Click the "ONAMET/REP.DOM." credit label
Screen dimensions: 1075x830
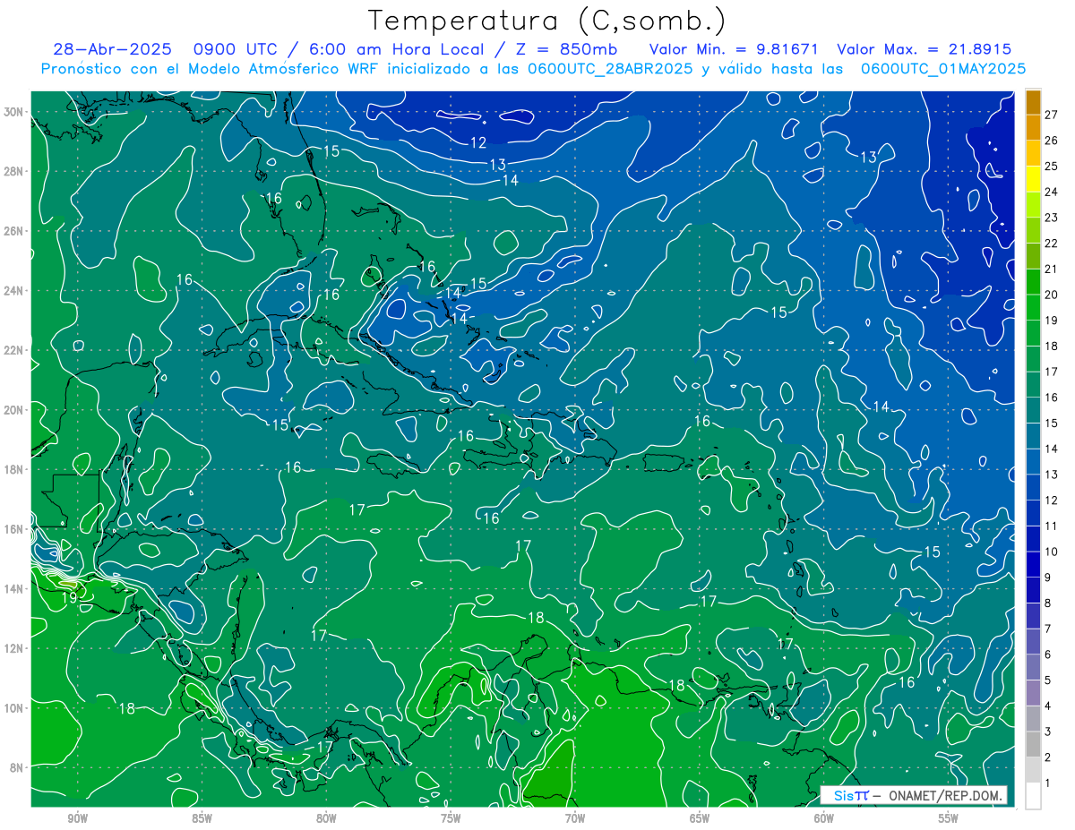[946, 796]
